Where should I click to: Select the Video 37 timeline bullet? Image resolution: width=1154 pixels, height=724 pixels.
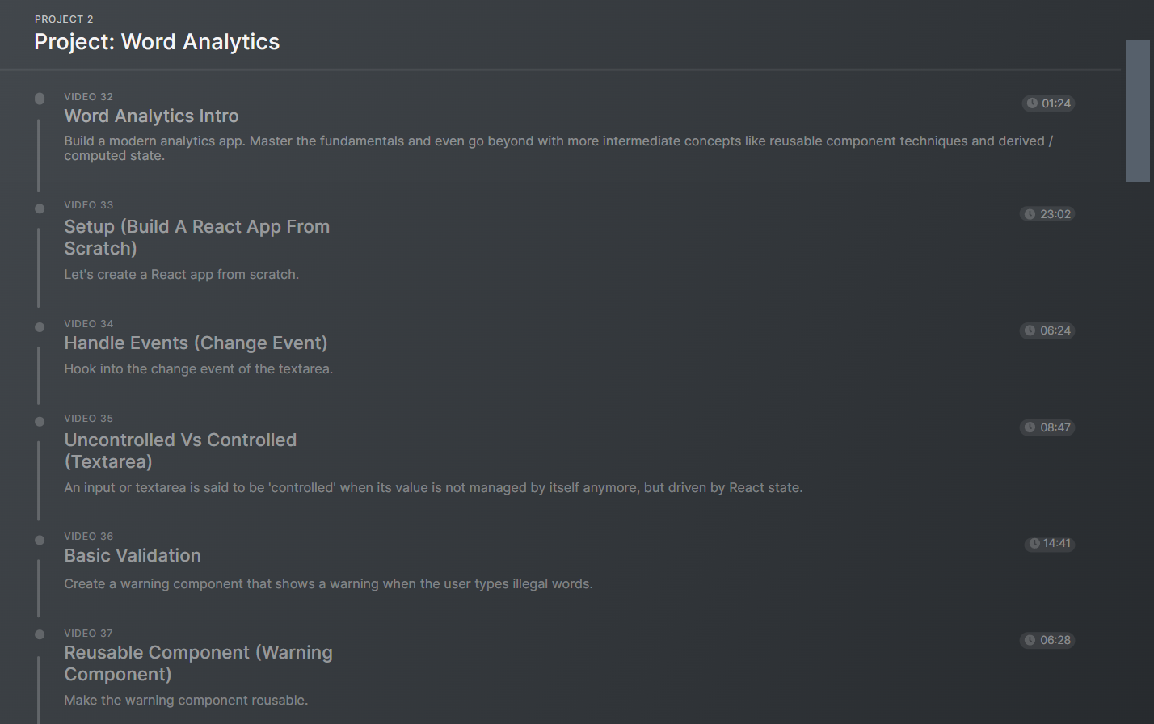click(x=40, y=634)
